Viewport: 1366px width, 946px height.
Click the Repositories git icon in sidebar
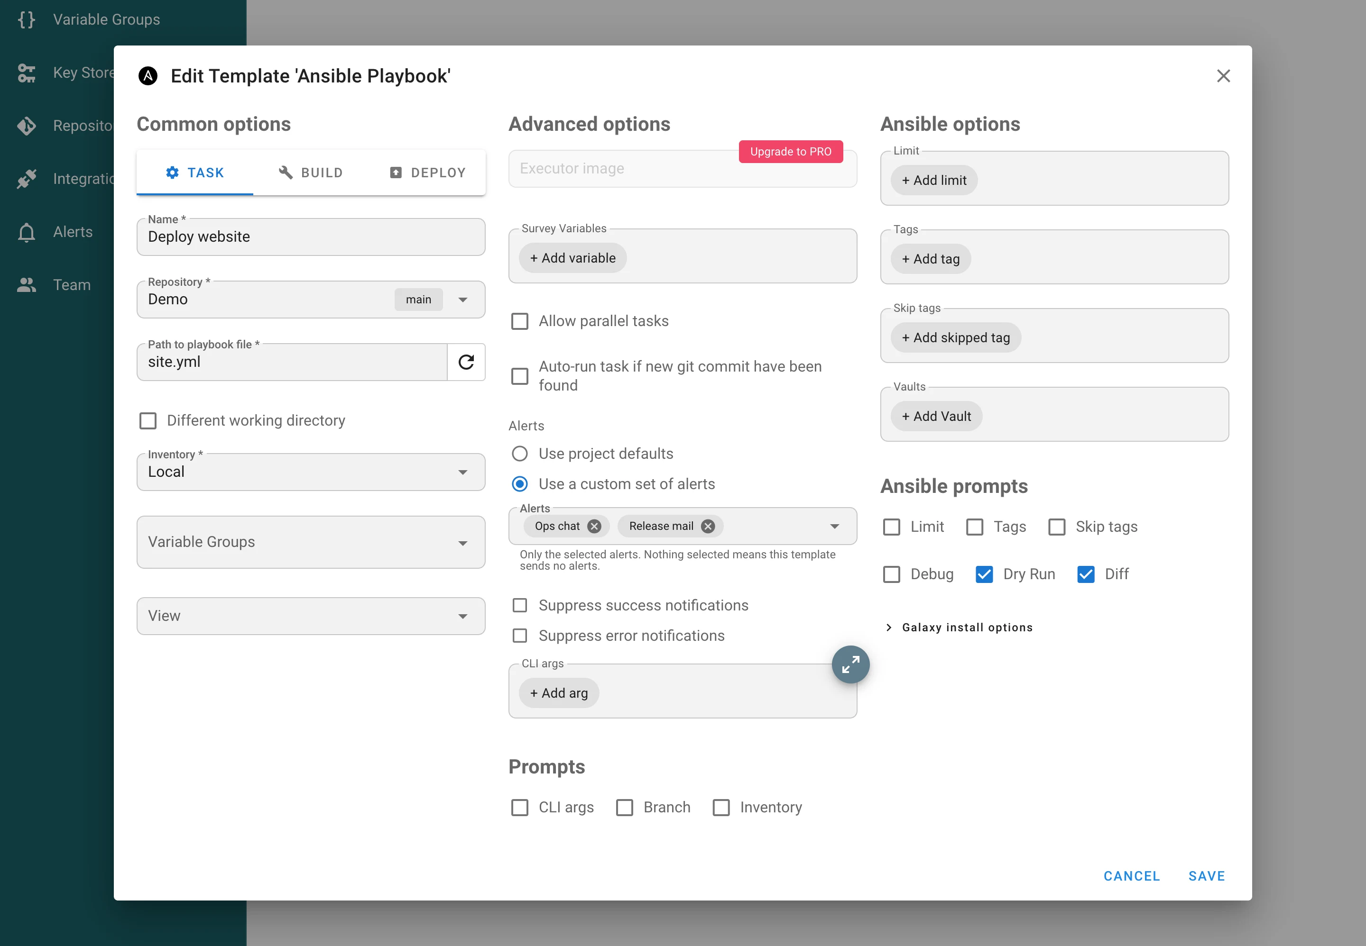pos(27,126)
